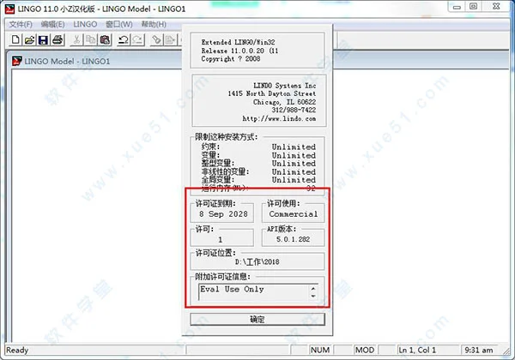Minimize the LINGO main window

[x=457, y=7]
